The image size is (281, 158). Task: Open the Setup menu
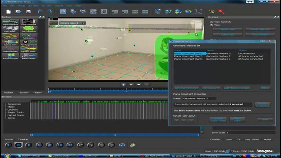(22, 6)
